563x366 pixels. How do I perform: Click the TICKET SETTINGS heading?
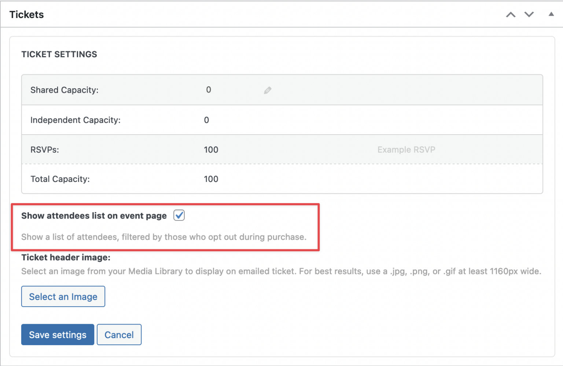tap(59, 54)
